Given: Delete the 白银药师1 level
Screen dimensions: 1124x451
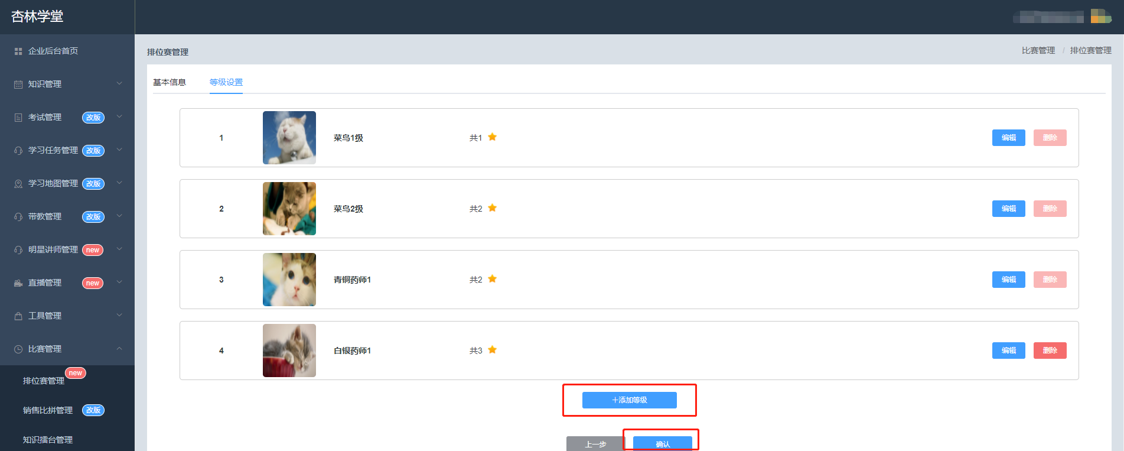Looking at the screenshot, I should (x=1050, y=351).
